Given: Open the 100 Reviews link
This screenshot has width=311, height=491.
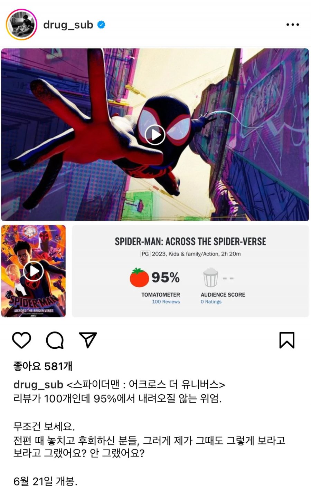Looking at the screenshot, I should click(166, 302).
